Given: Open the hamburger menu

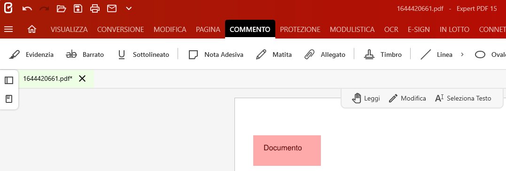Looking at the screenshot, I should [8, 29].
